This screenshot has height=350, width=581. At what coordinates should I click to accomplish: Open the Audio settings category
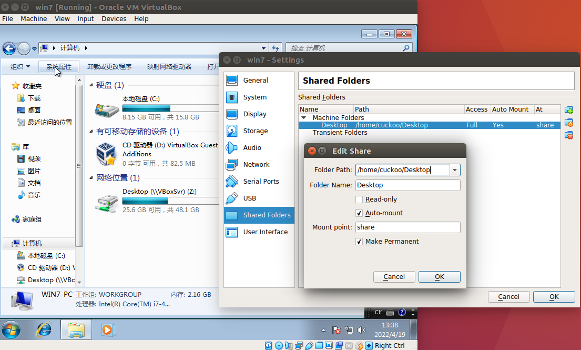tap(252, 148)
